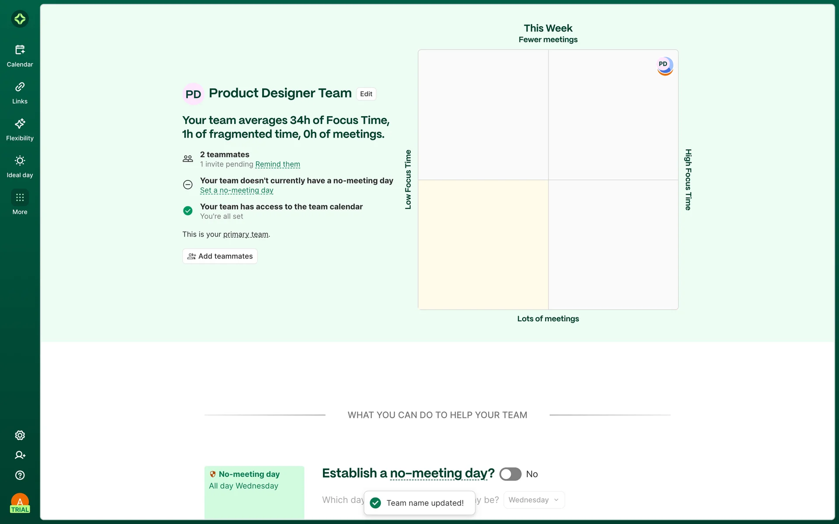Click the Add teammates button
Image resolution: width=839 pixels, height=524 pixels.
pos(220,256)
